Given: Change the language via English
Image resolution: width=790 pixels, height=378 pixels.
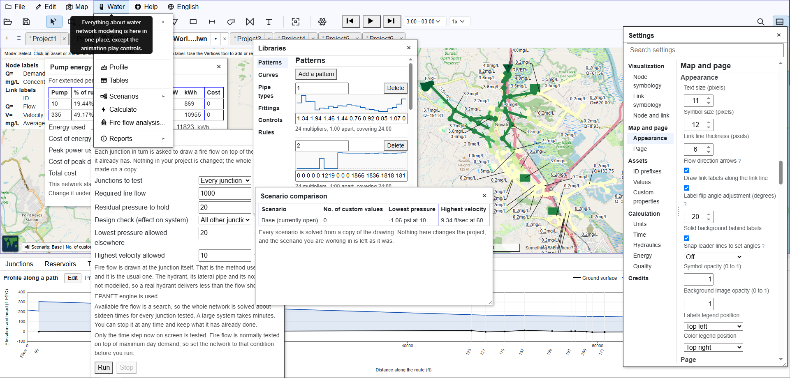Looking at the screenshot, I should [x=183, y=7].
